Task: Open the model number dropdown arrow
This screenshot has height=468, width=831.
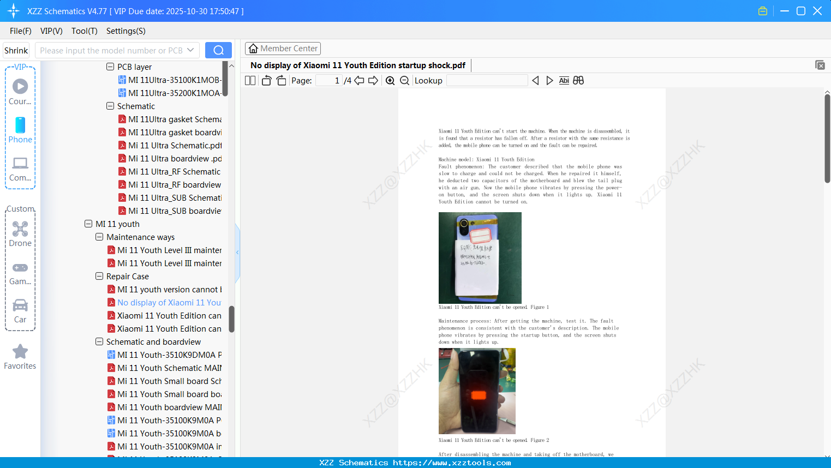Action: [x=190, y=50]
